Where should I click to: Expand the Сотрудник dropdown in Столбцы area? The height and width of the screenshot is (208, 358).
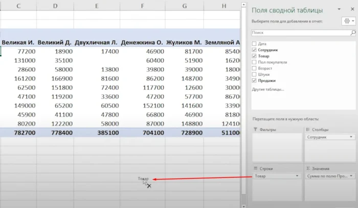tap(351, 137)
